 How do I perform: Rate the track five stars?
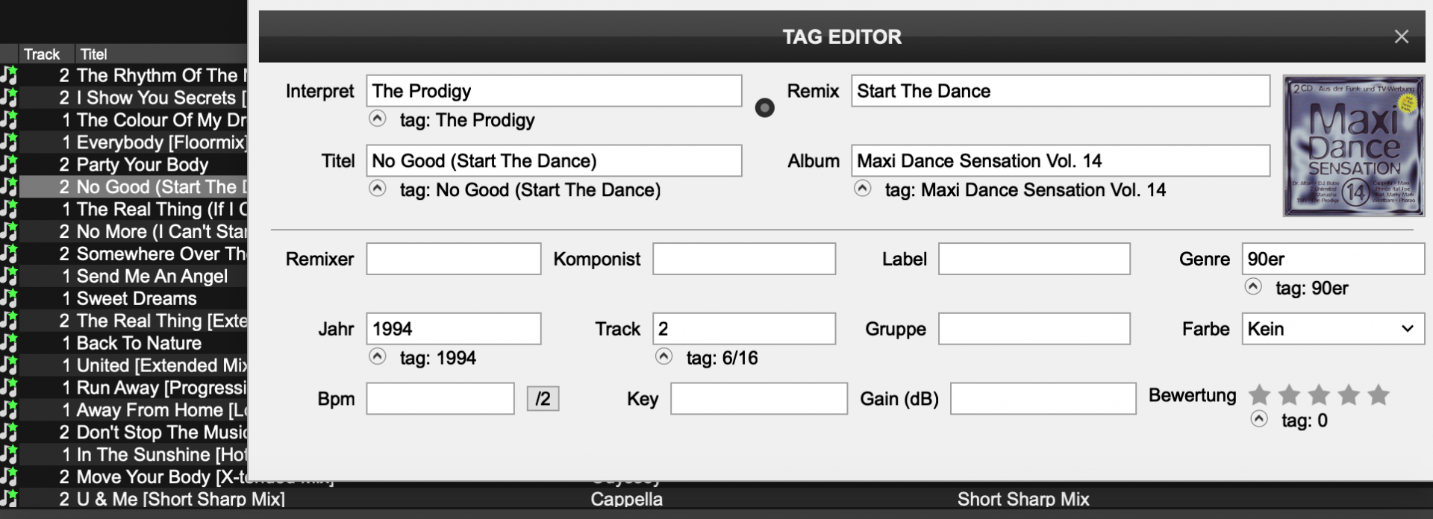click(1377, 395)
